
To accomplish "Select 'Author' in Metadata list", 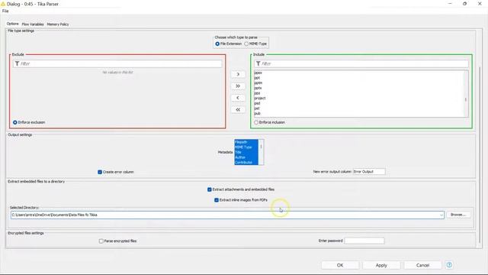I will coord(246,157).
